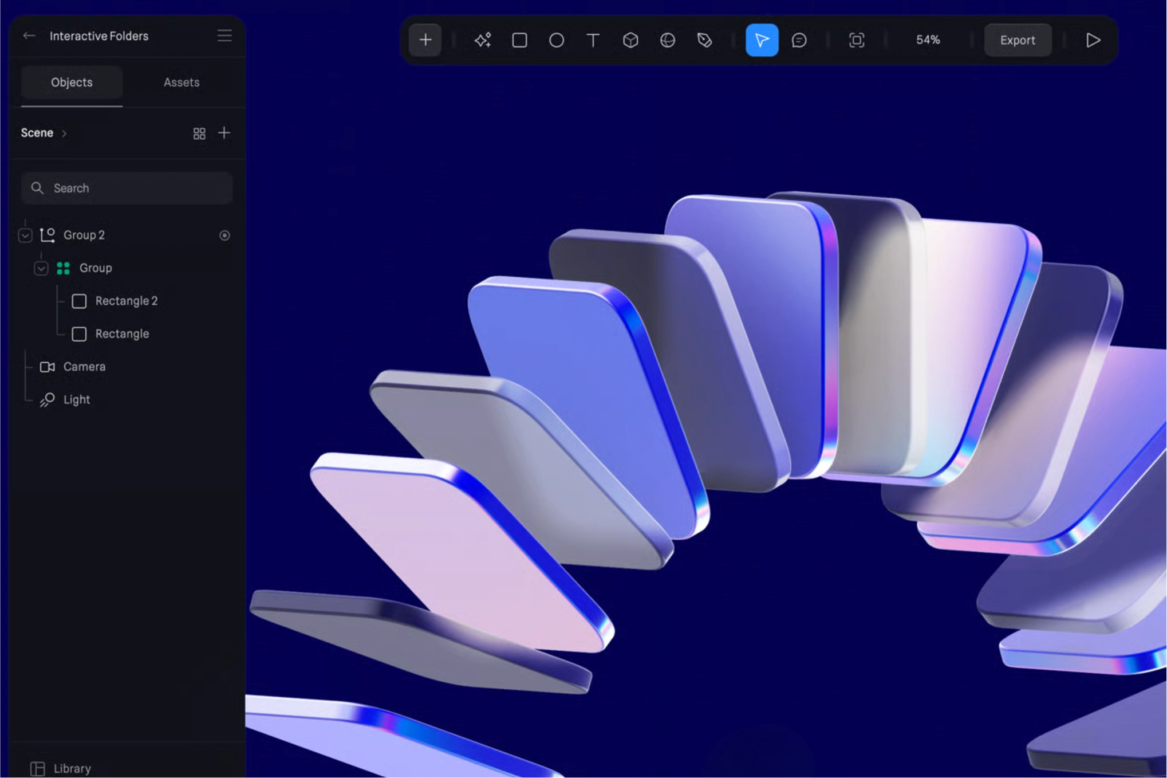Expand the Scene chevron
The height and width of the screenshot is (778, 1167).
pyautogui.click(x=64, y=133)
